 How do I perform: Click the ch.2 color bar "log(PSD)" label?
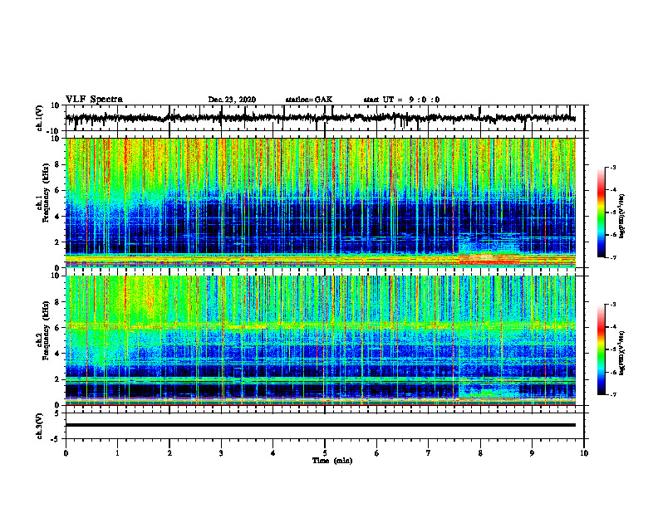tap(622, 352)
